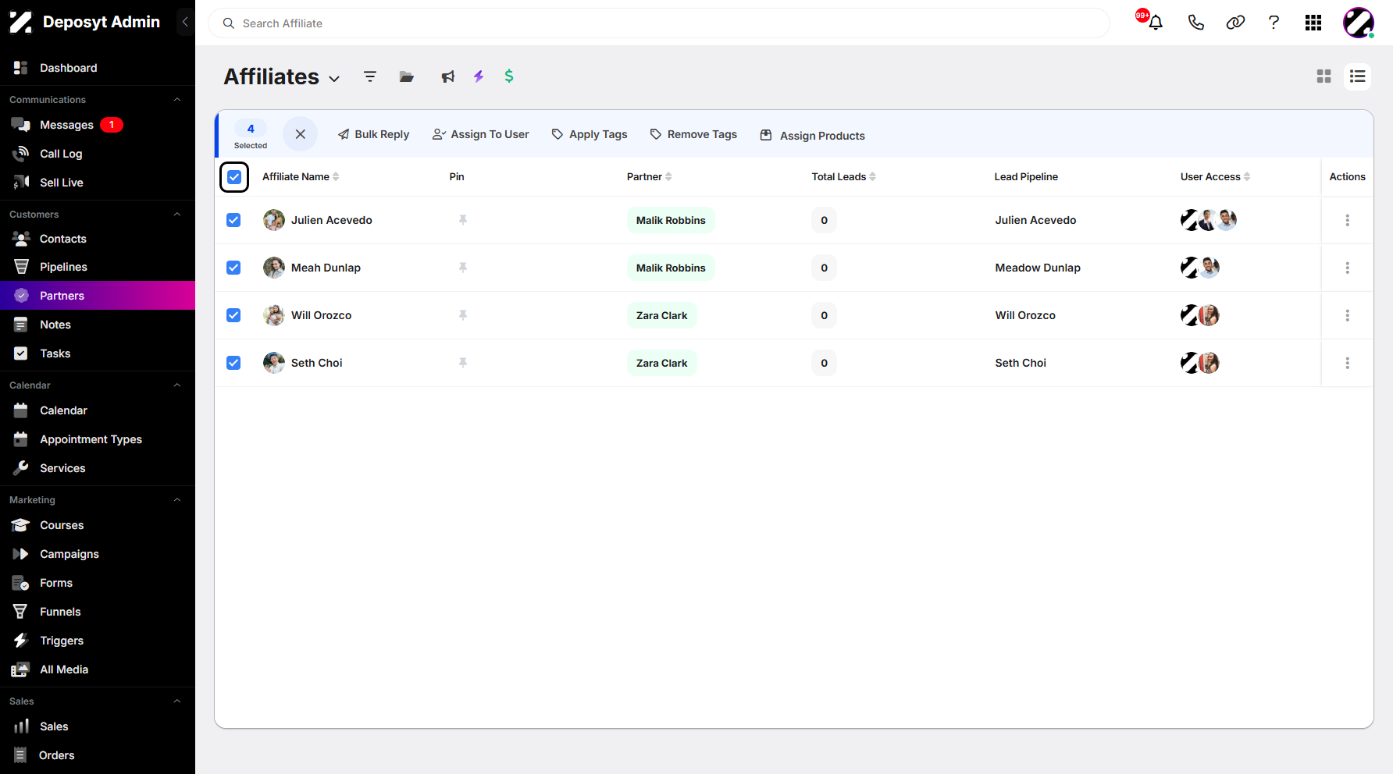This screenshot has width=1393, height=774.
Task: Collapse the Calendar sidebar section
Action: coord(177,385)
